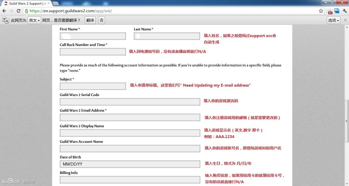Image resolution: width=349 pixels, height=186 pixels.
Task: Click the Billing Info input field
Action: (x=130, y=180)
